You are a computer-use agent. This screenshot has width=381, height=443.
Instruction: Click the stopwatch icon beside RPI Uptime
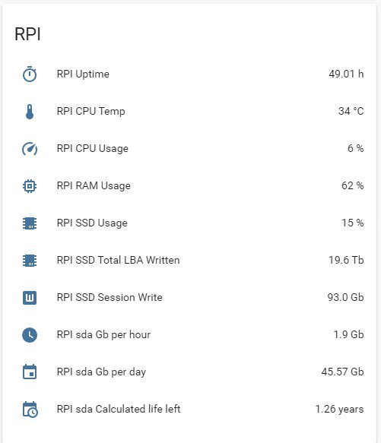[x=30, y=74]
